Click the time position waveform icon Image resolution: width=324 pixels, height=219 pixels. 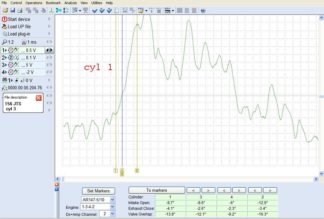pos(4,88)
